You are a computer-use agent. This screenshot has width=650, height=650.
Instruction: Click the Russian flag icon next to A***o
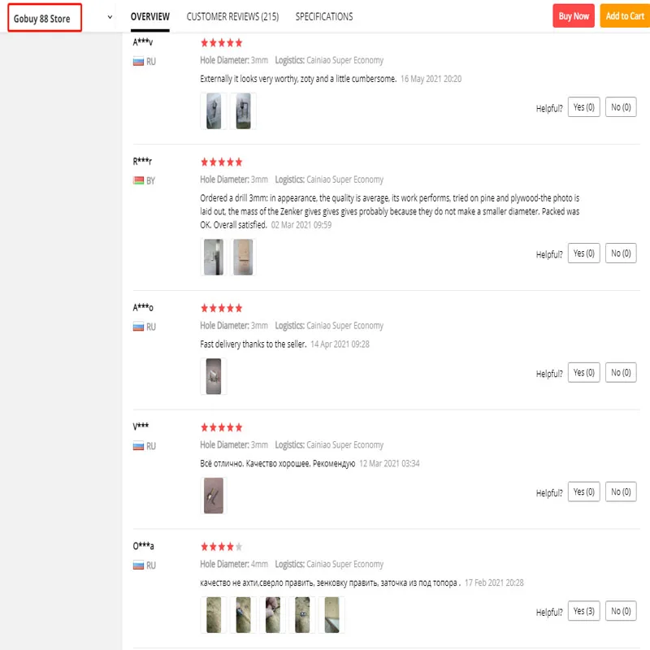(x=138, y=327)
